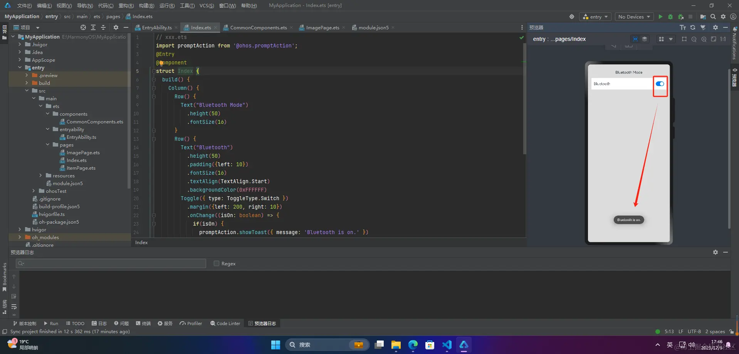Open ItemPage.ets in project tree
The image size is (739, 354).
81,168
